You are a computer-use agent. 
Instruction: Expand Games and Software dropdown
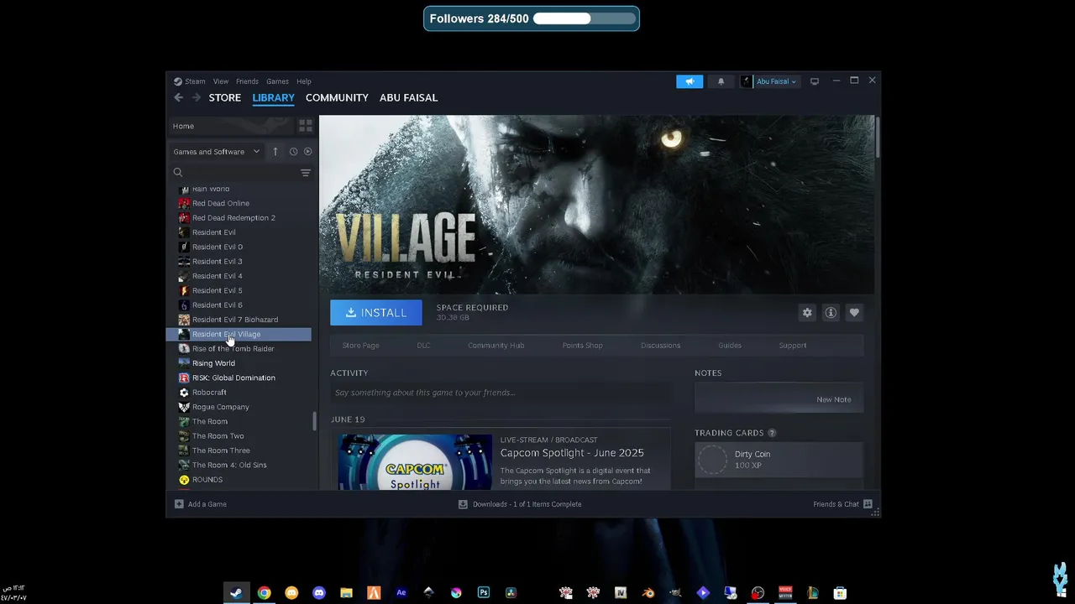coord(216,152)
